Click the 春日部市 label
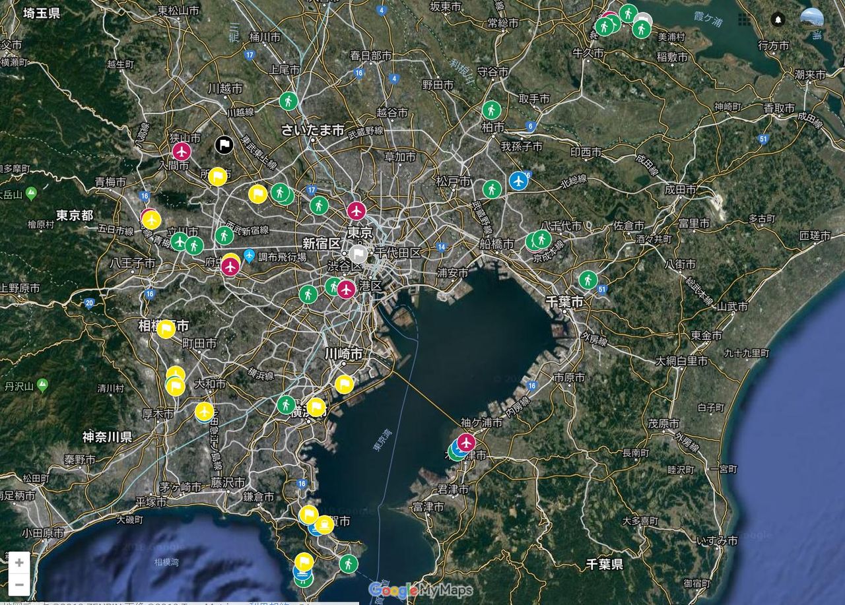This screenshot has width=845, height=605. pyautogui.click(x=372, y=55)
